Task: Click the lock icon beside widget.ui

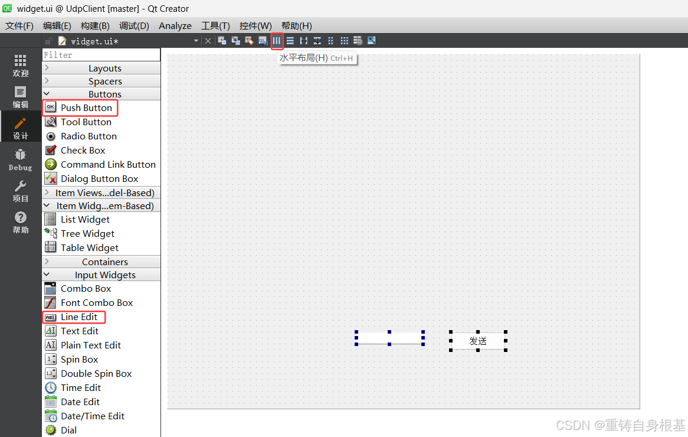Action: coord(49,41)
